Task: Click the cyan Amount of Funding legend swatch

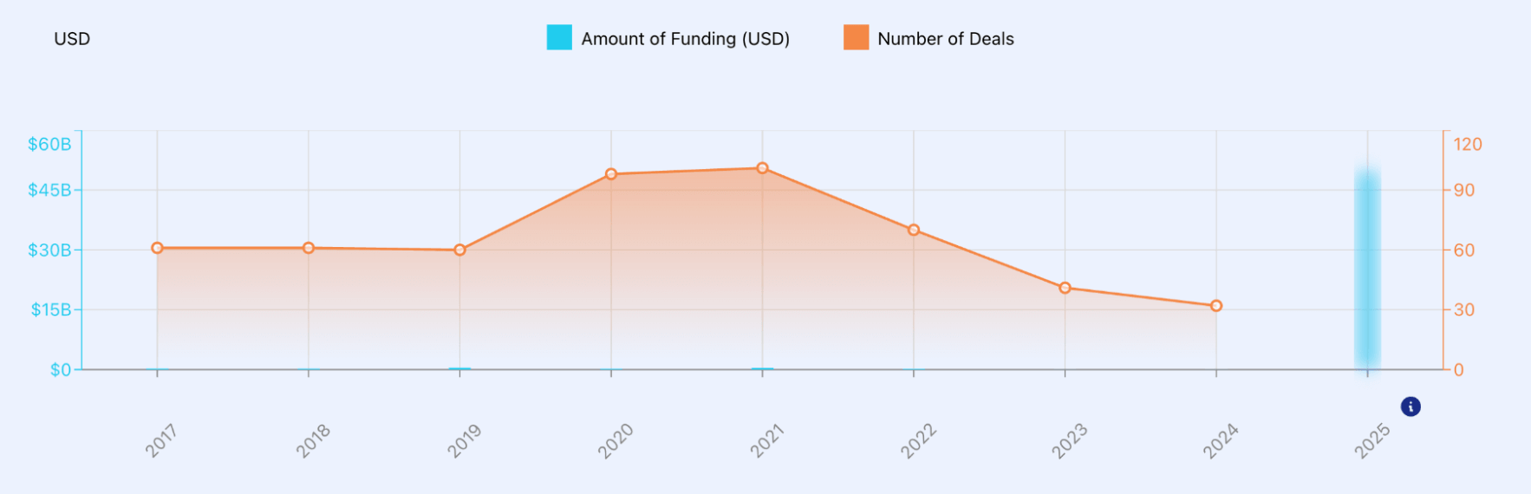Action: coord(559,37)
